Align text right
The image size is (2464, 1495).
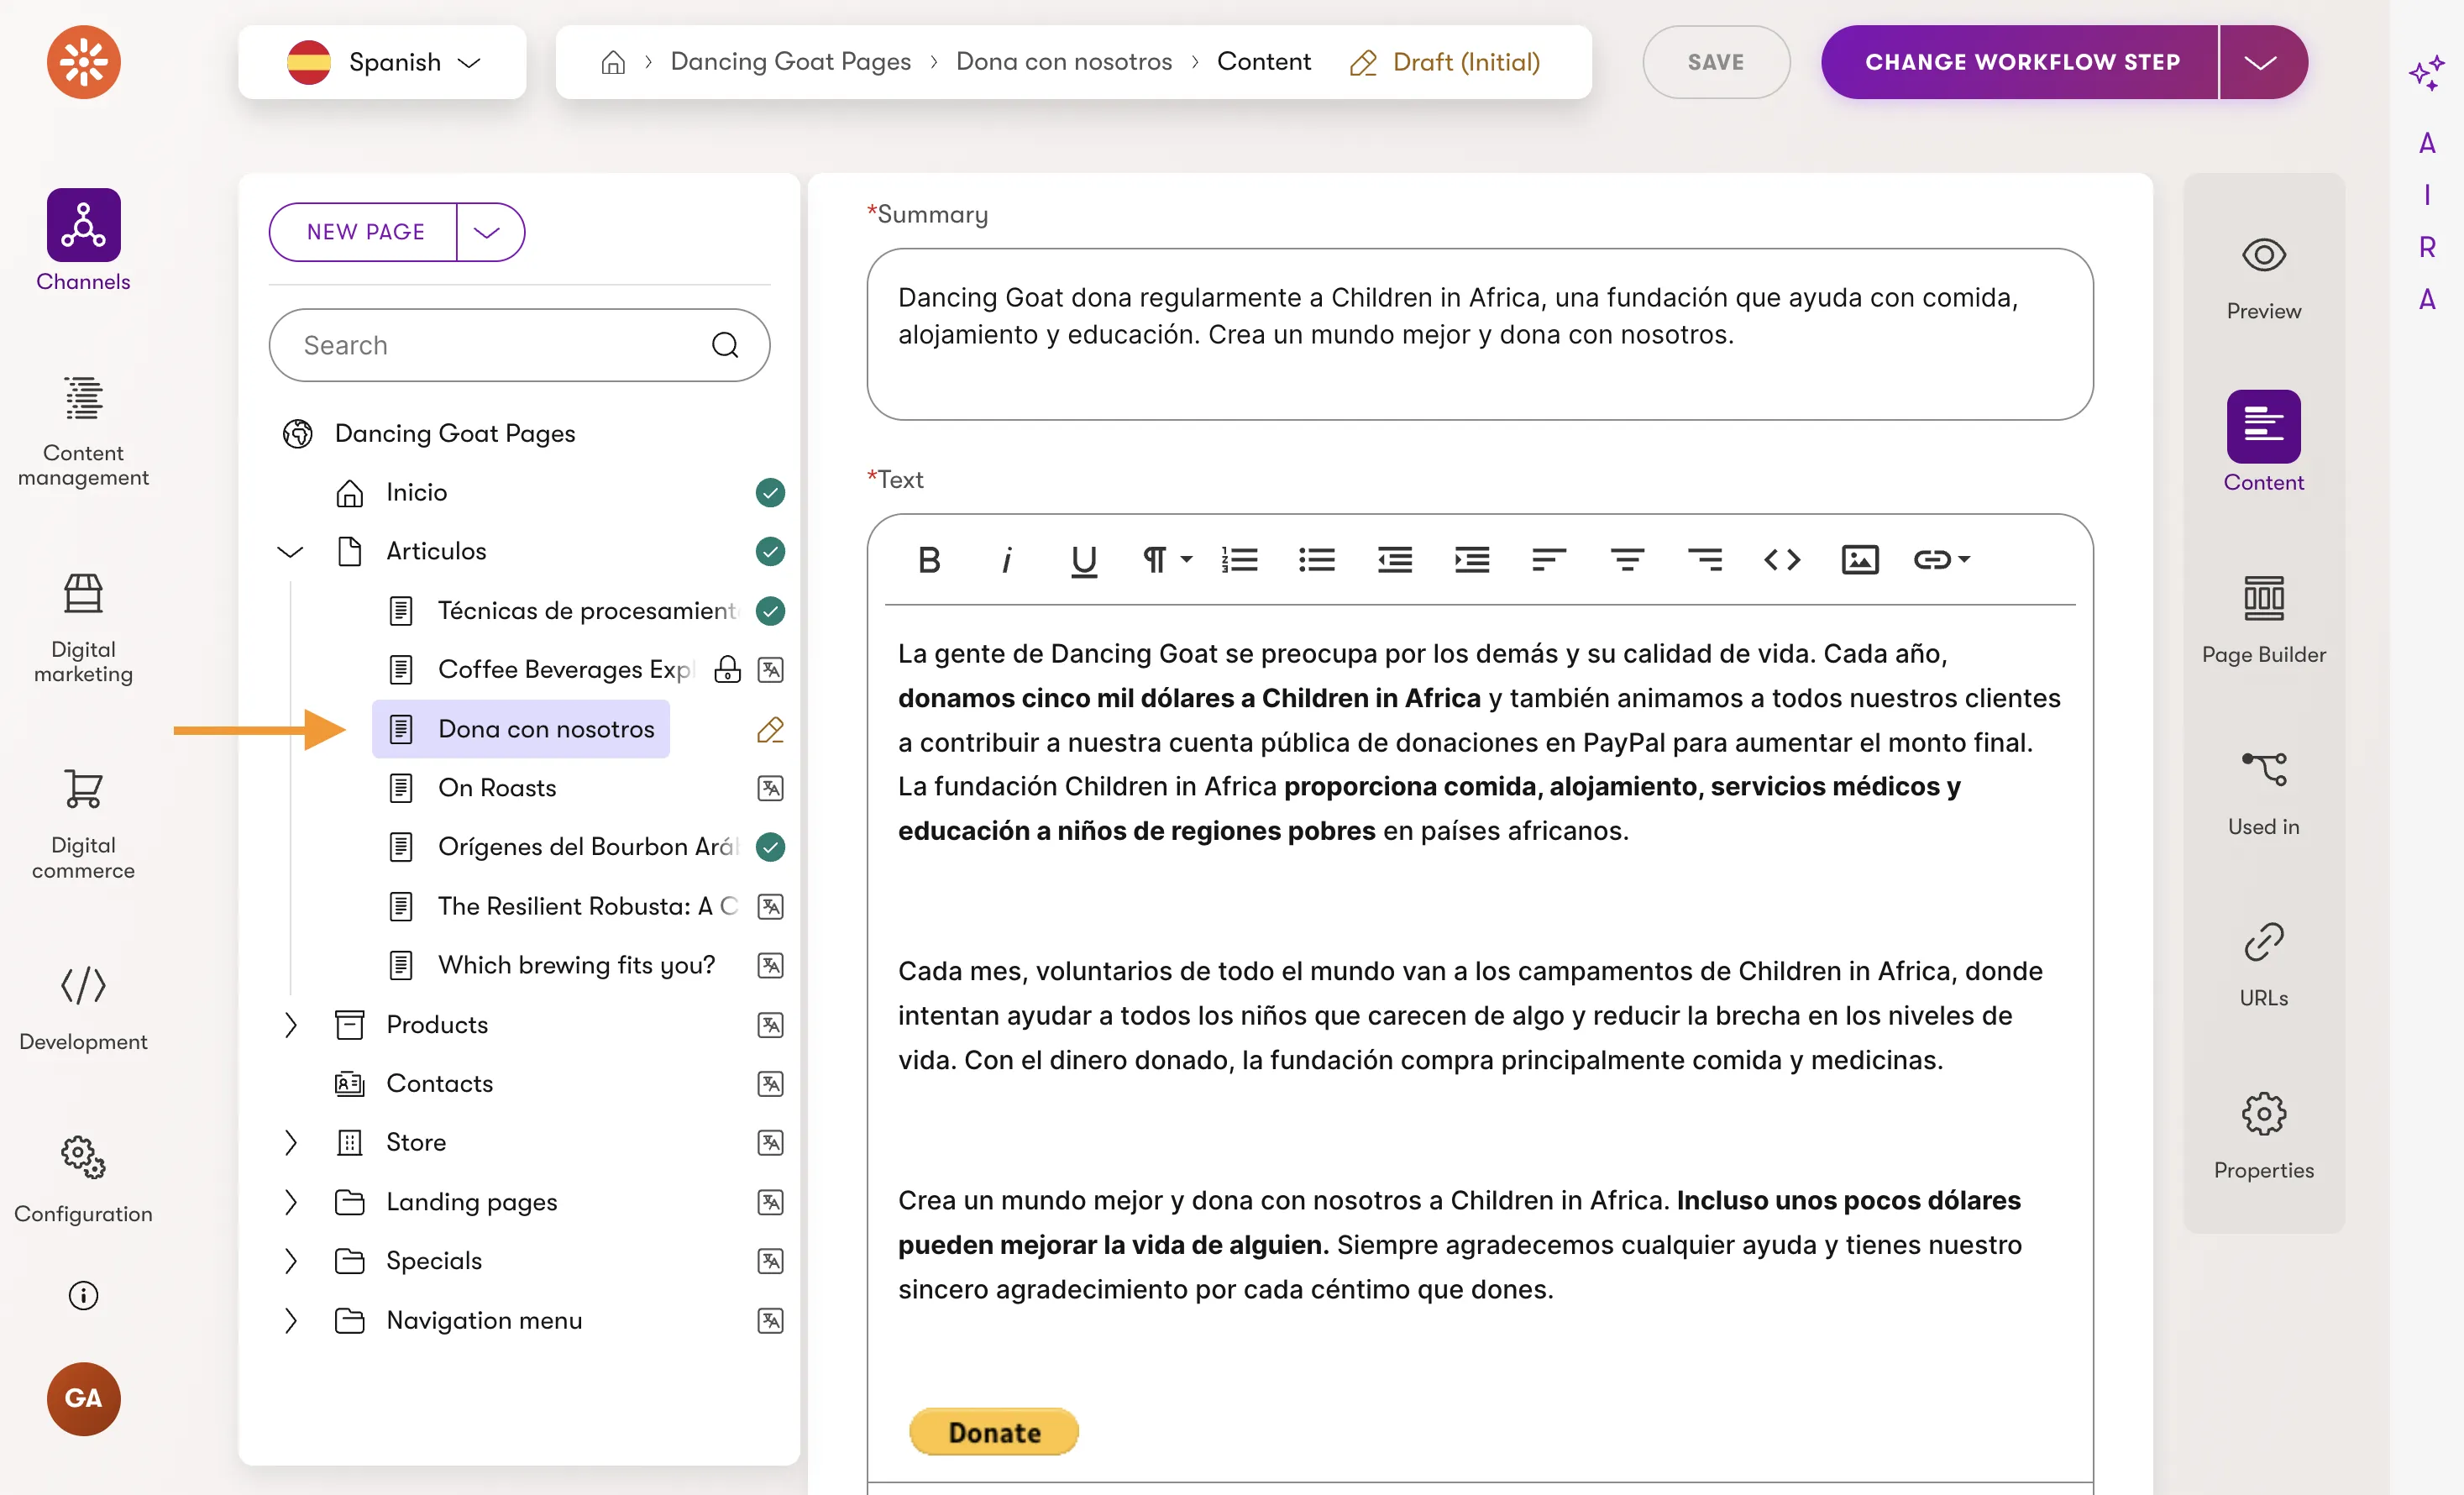coord(1704,560)
